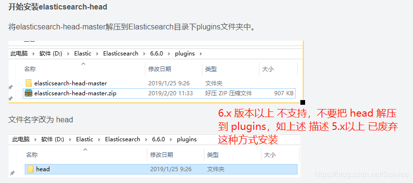The width and height of the screenshot is (413, 183).
Task: Select the elasticsearch-head-master folder name
Action: (x=71, y=83)
